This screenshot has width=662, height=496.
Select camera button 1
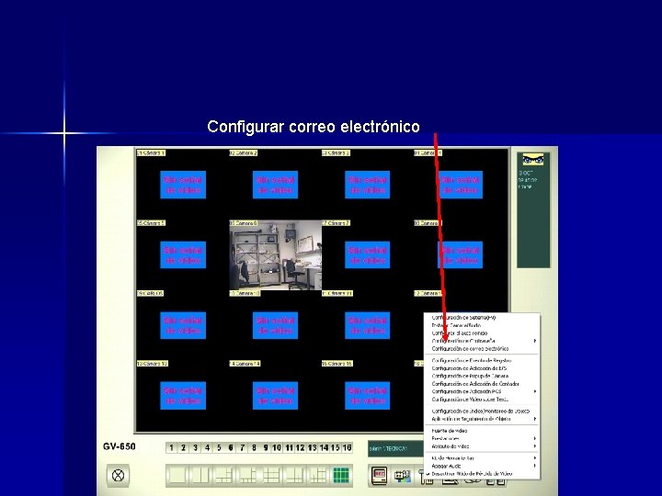click(x=171, y=447)
